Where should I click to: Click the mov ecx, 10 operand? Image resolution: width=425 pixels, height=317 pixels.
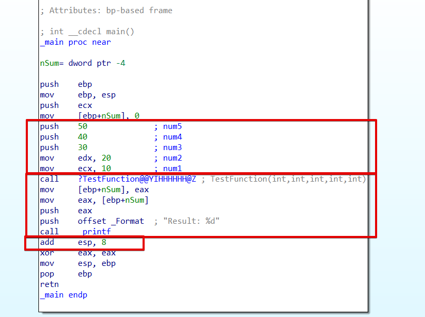tap(95, 169)
